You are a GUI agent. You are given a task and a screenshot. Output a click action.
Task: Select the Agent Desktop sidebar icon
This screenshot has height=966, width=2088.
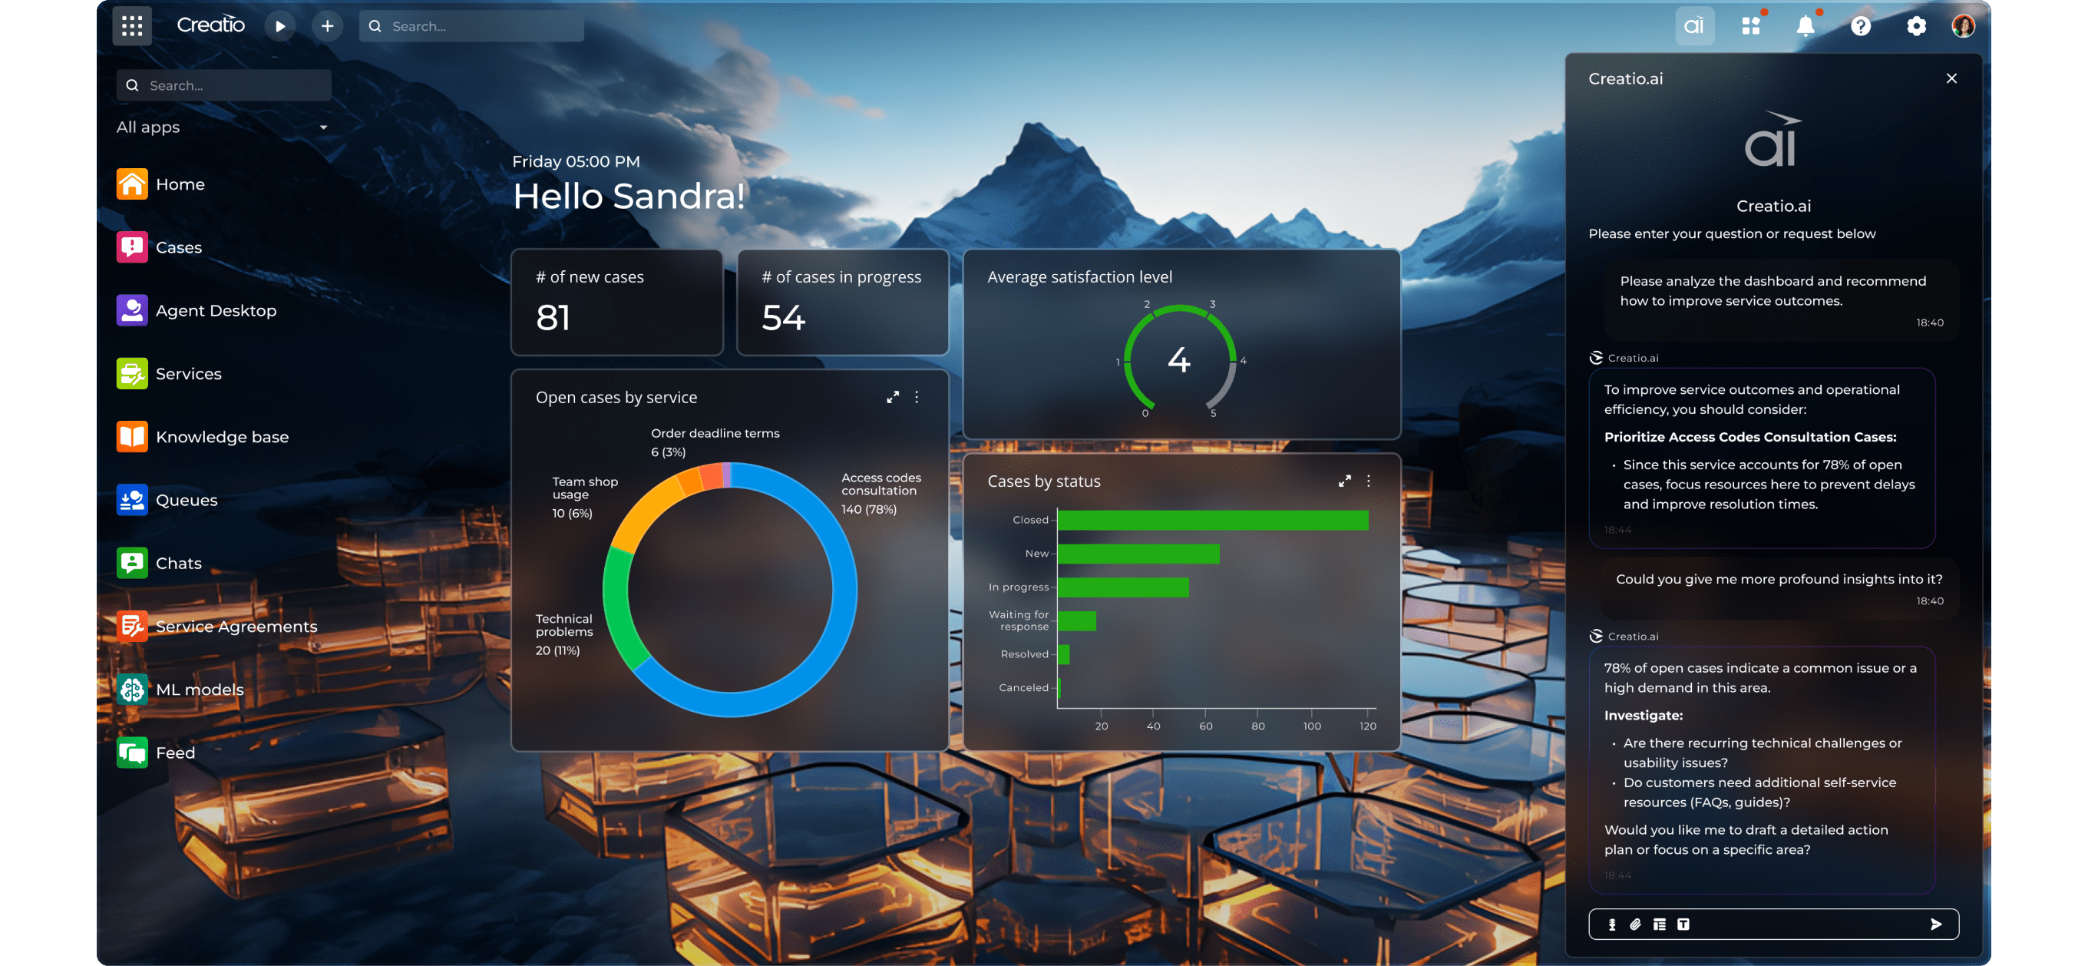point(131,309)
